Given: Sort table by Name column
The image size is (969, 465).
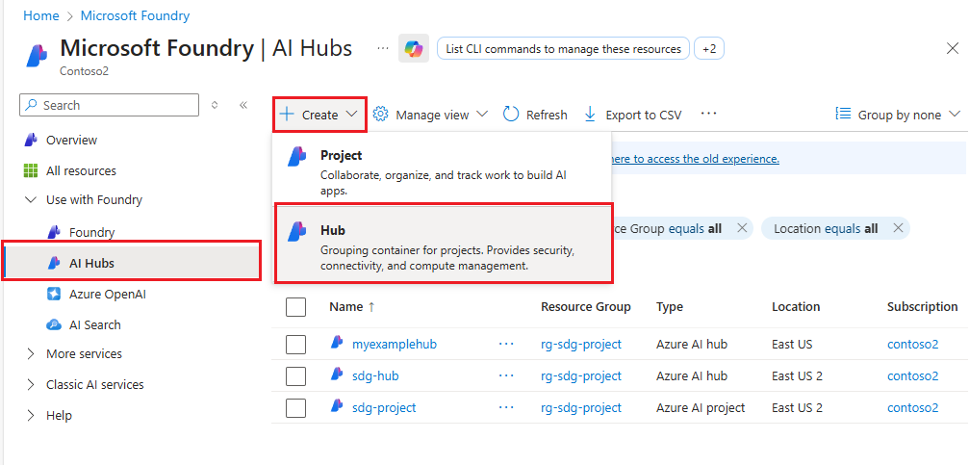Looking at the screenshot, I should 351,307.
